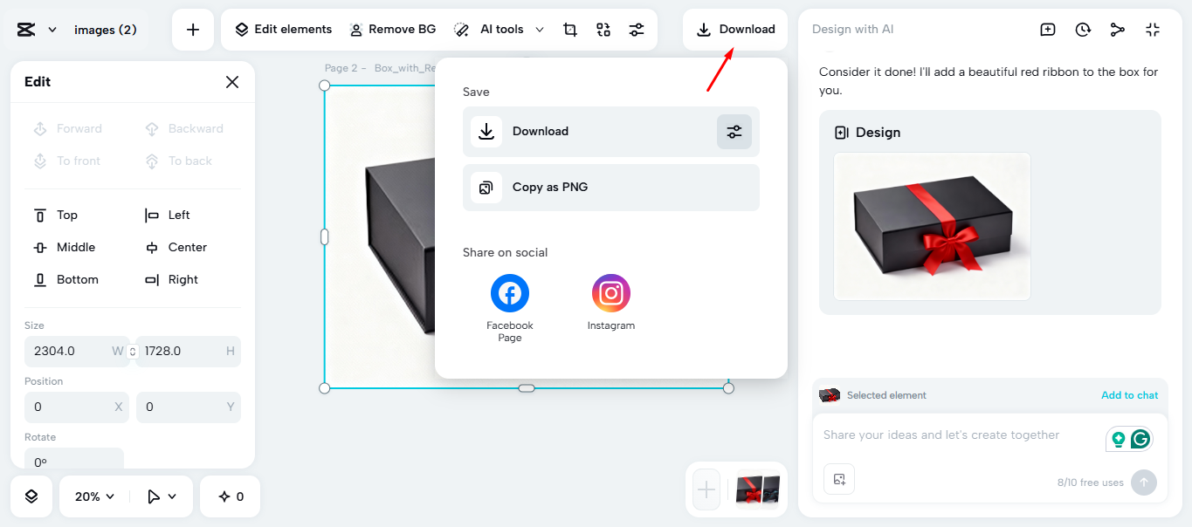Close the Edit panel
Screen dimensions: 1192x527
(232, 82)
